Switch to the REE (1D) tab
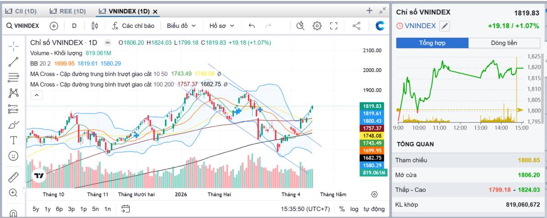This screenshot has width=547, height=218. tap(67, 11)
